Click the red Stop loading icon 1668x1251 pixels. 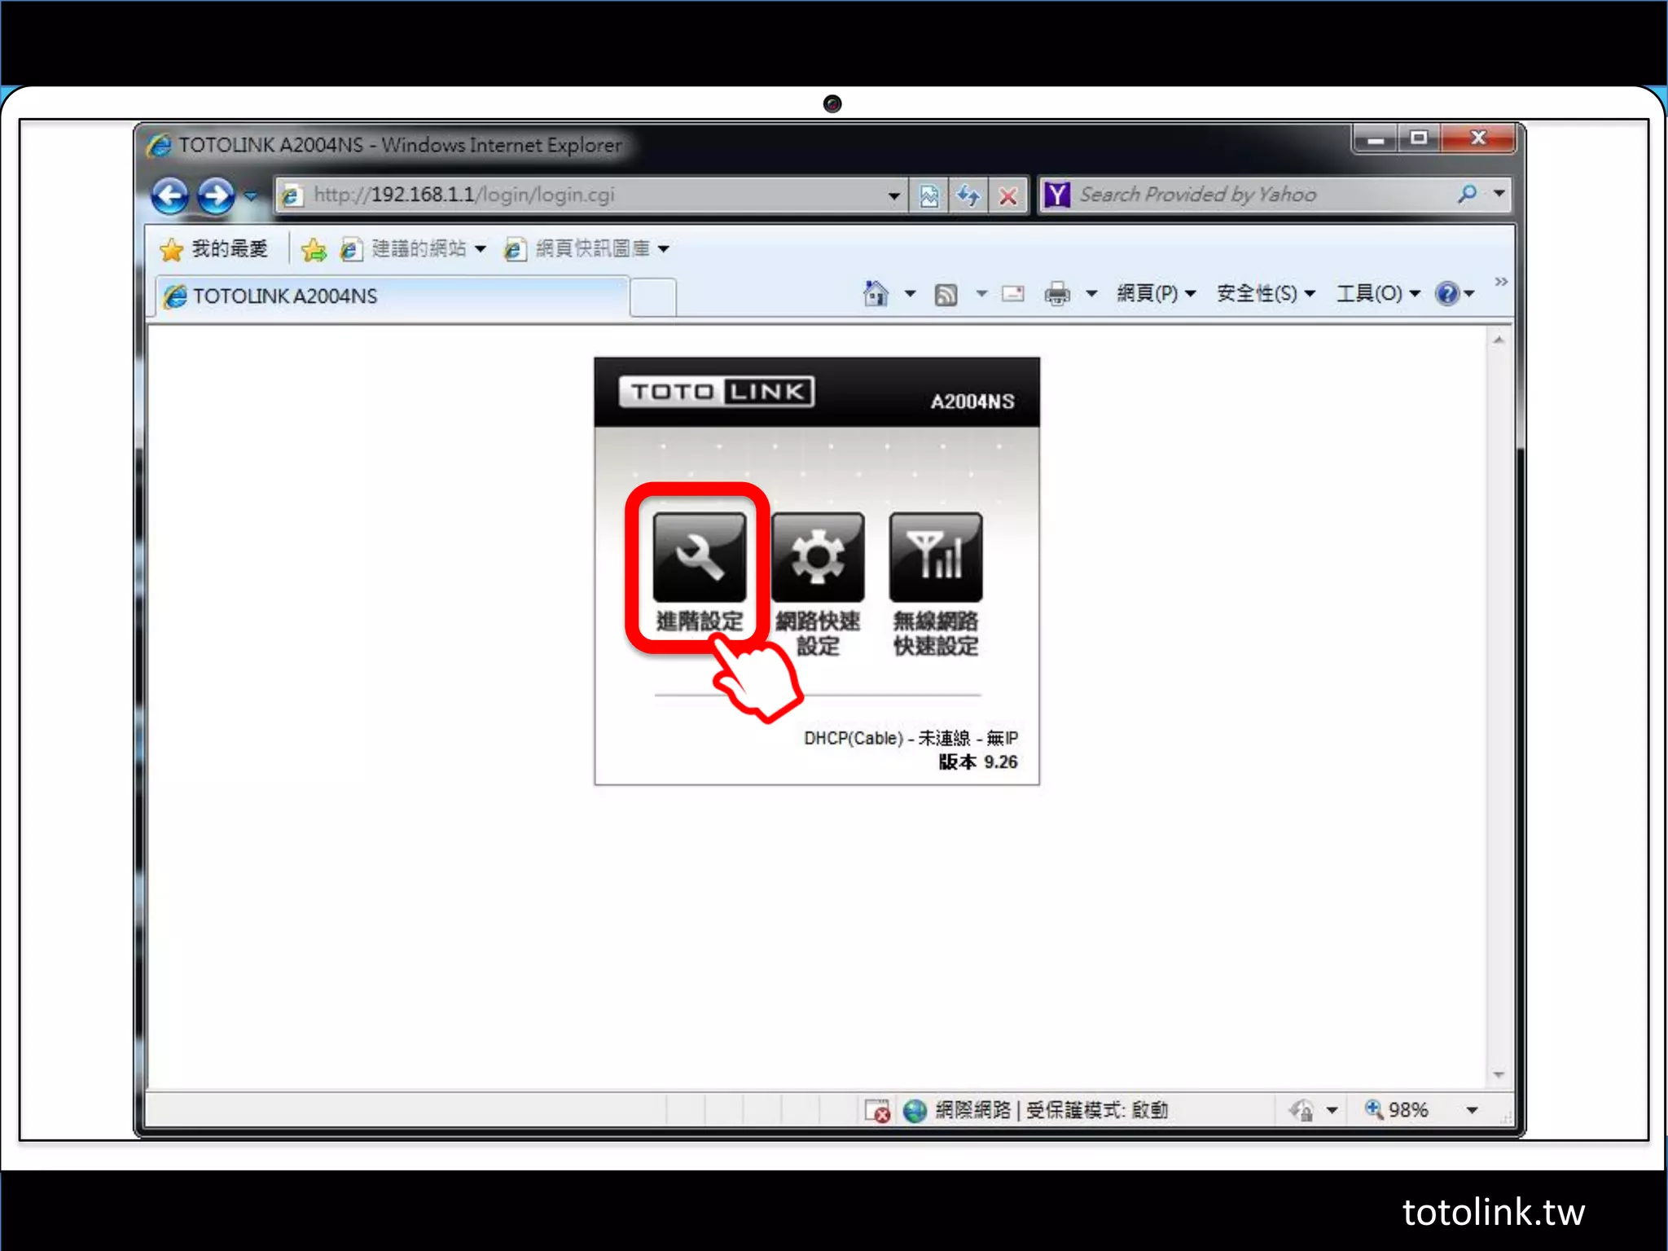[x=1008, y=195]
